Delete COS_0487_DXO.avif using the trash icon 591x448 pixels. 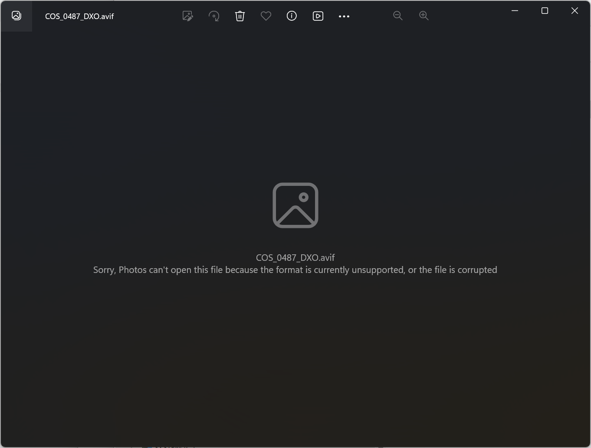240,16
